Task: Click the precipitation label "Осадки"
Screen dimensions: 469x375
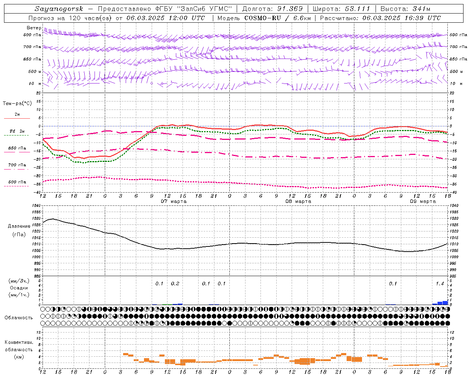Action: [x=19, y=288]
